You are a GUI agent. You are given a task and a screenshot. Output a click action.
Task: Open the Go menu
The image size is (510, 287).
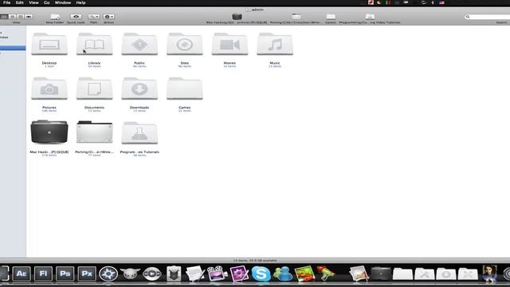47,2
